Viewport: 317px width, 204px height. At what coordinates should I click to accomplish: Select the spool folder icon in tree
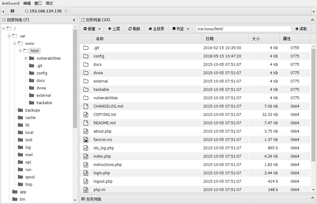[20, 177]
